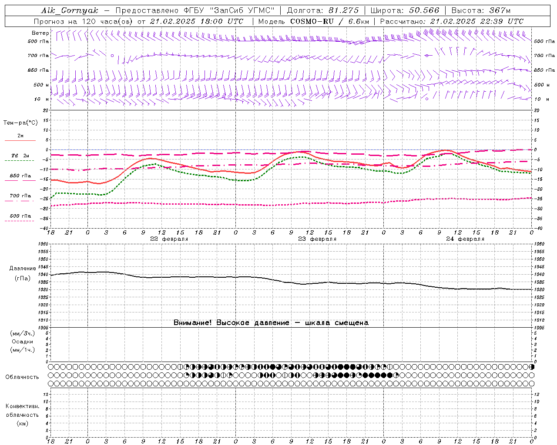Select the Тем-ра(°C) temperature panel label
Viewport: 557px width, 445px height.
pyautogui.click(x=20, y=123)
